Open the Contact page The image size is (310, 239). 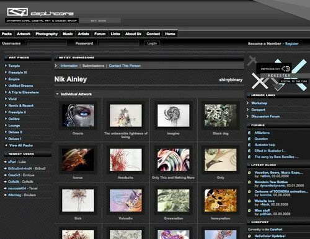[x=153, y=34]
